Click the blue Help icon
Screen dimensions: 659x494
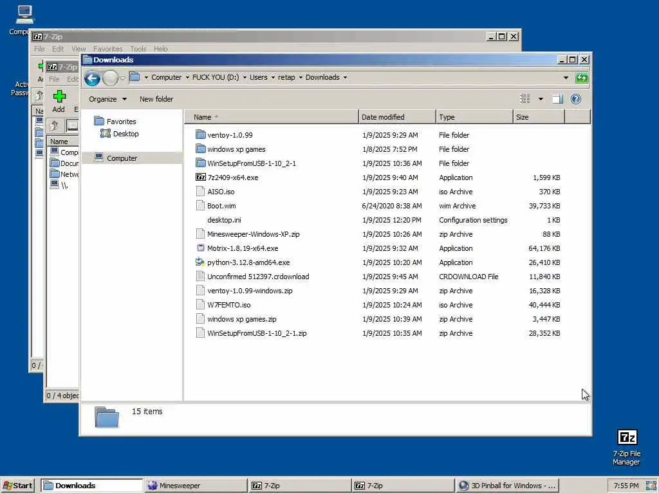[x=576, y=99]
